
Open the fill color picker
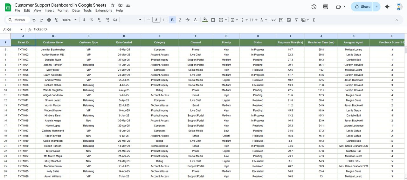(x=205, y=20)
